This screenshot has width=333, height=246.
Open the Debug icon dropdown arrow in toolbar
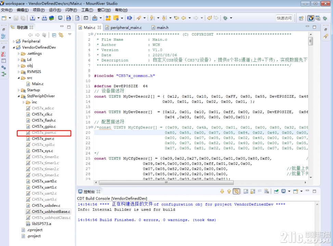[231, 18]
